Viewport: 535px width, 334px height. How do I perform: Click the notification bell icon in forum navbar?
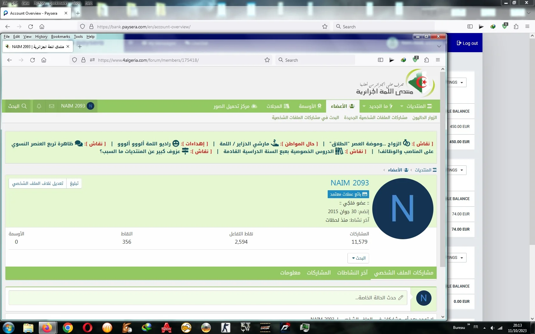(39, 106)
